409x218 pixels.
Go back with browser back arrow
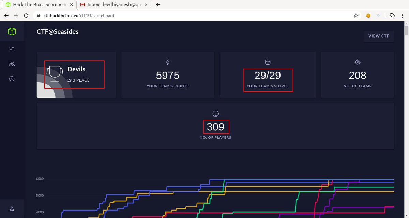(x=6, y=15)
